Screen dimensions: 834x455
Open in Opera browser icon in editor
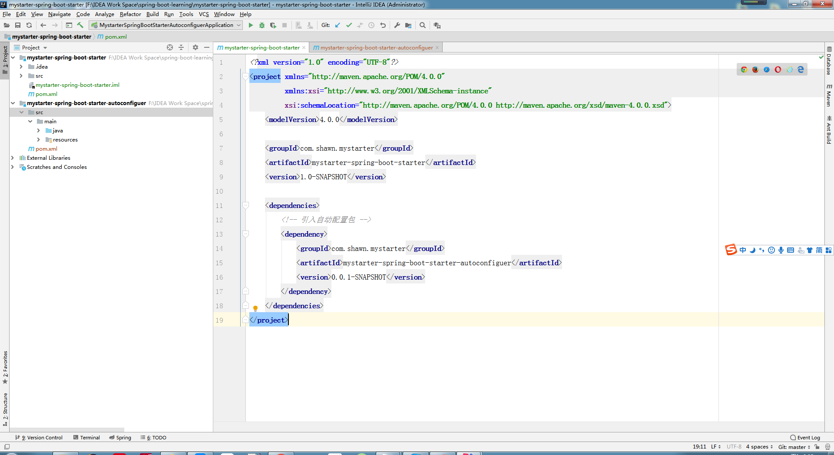(x=778, y=69)
